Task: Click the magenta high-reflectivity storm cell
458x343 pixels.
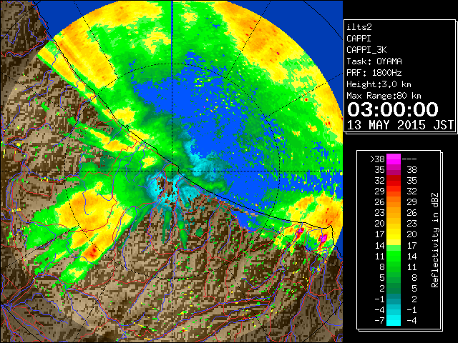Action: (x=323, y=238)
